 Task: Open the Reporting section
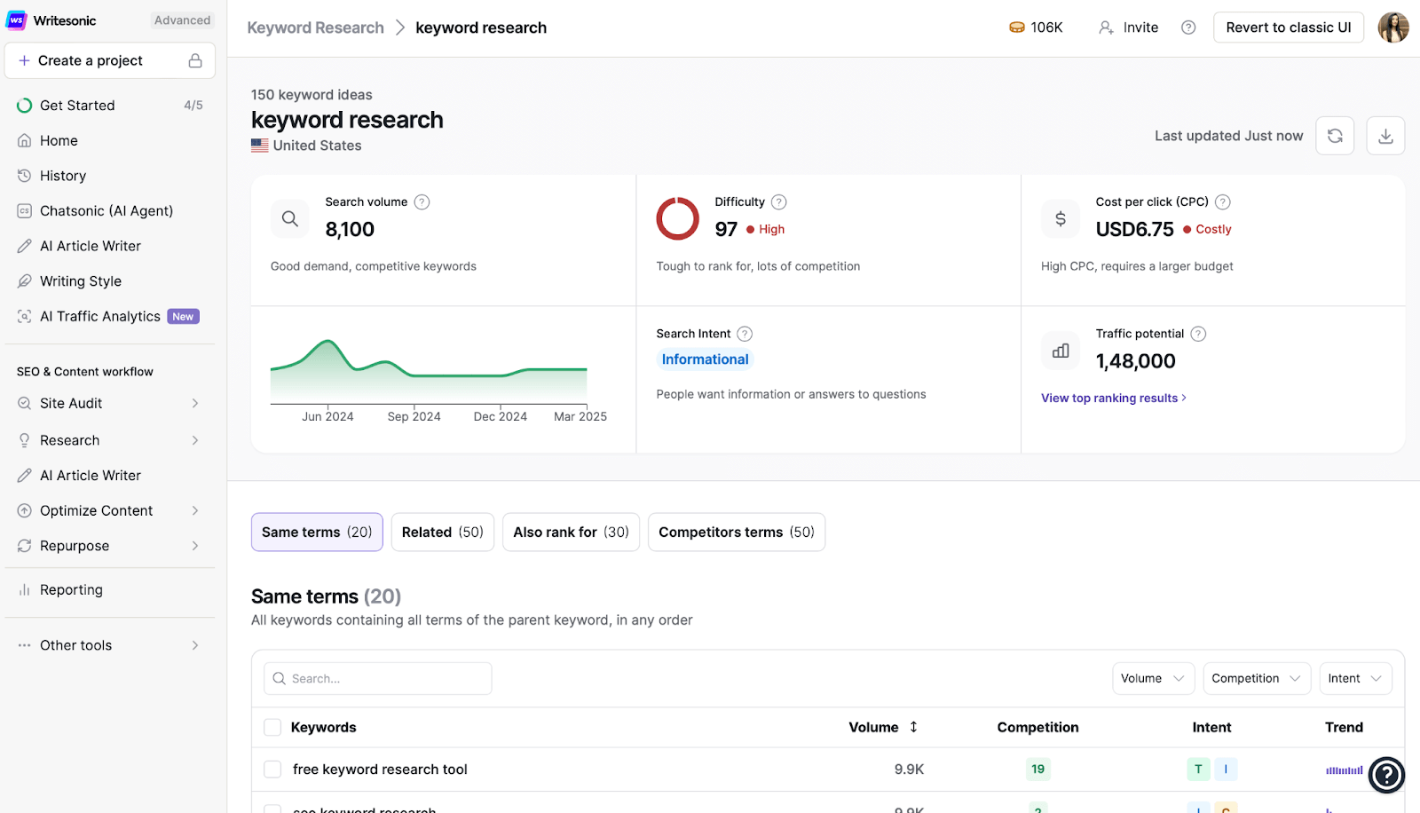[71, 588]
